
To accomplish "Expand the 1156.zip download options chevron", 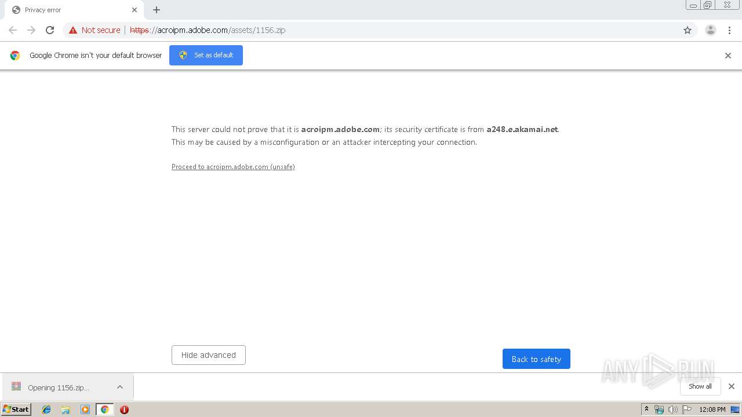I will (120, 387).
